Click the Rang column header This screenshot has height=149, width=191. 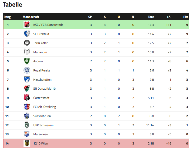pos(7,17)
